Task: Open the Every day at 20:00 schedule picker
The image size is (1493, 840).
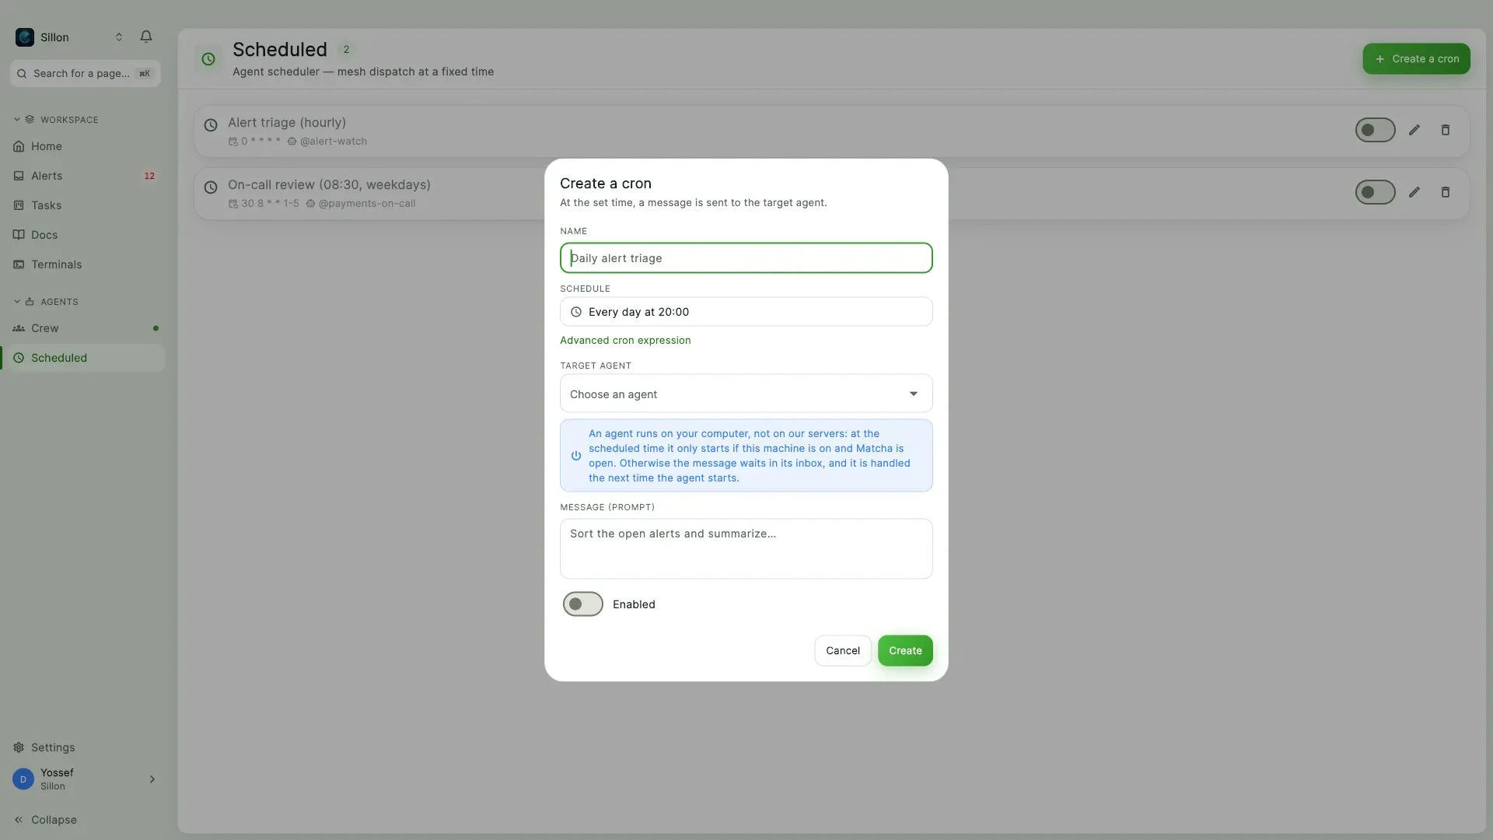Action: (746, 312)
